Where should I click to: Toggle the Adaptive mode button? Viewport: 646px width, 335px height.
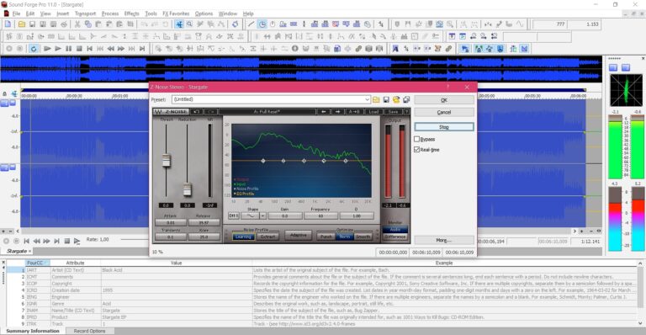pos(299,236)
